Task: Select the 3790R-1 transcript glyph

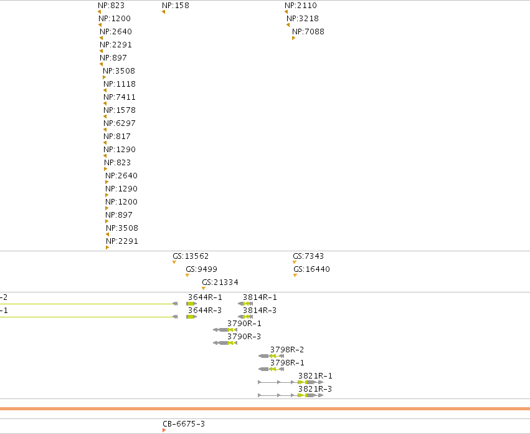Action: (225, 330)
